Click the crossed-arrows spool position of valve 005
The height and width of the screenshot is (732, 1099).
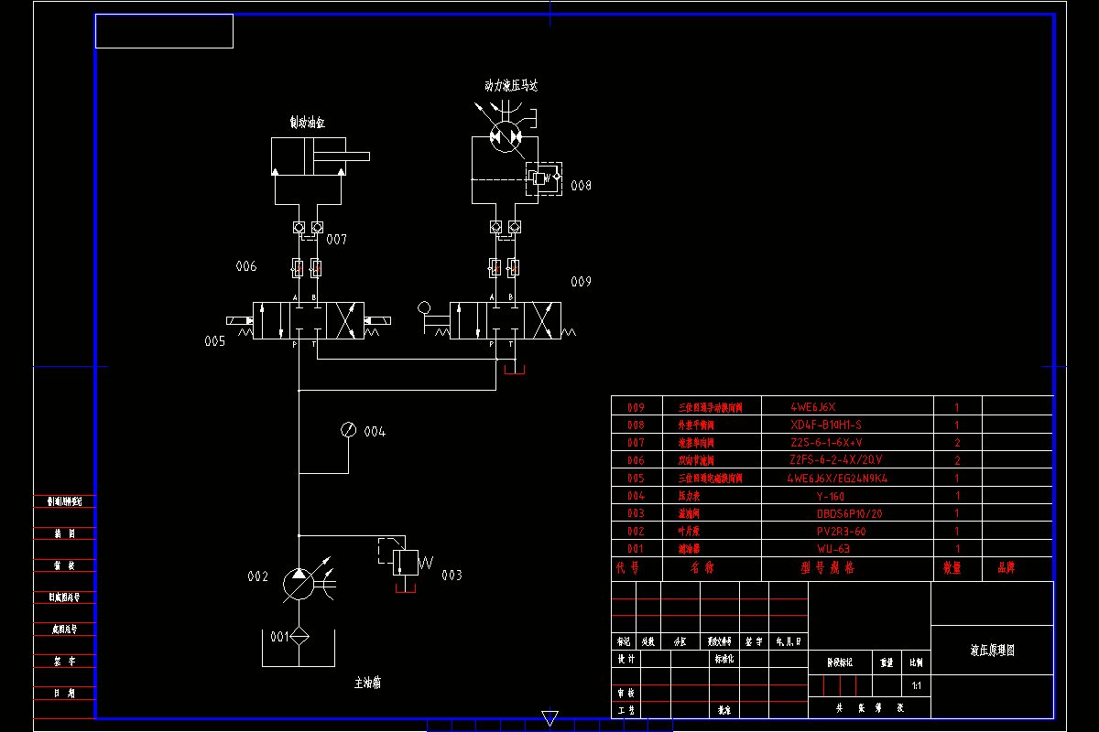tap(345, 320)
